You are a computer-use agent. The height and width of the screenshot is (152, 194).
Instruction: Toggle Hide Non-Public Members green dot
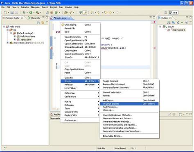(x=182, y=22)
